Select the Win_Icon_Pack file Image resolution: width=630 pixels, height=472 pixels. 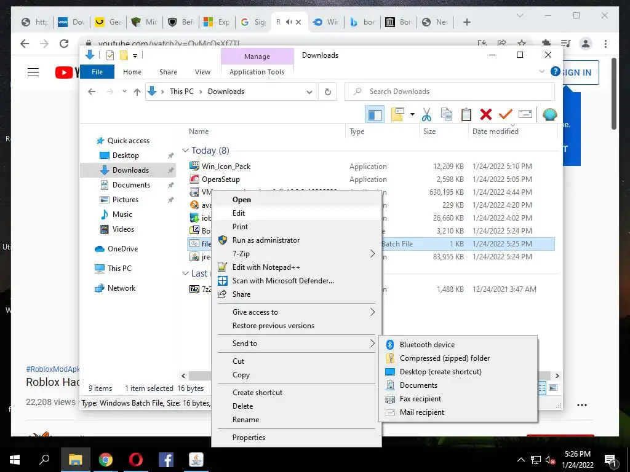point(226,167)
